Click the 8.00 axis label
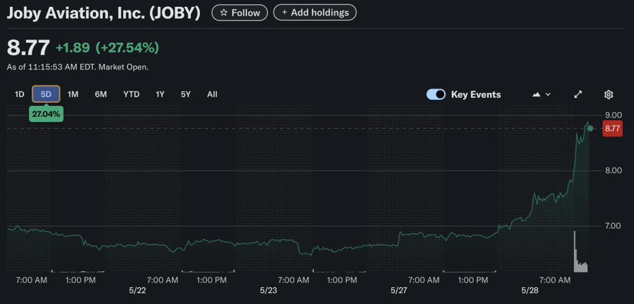 point(614,170)
